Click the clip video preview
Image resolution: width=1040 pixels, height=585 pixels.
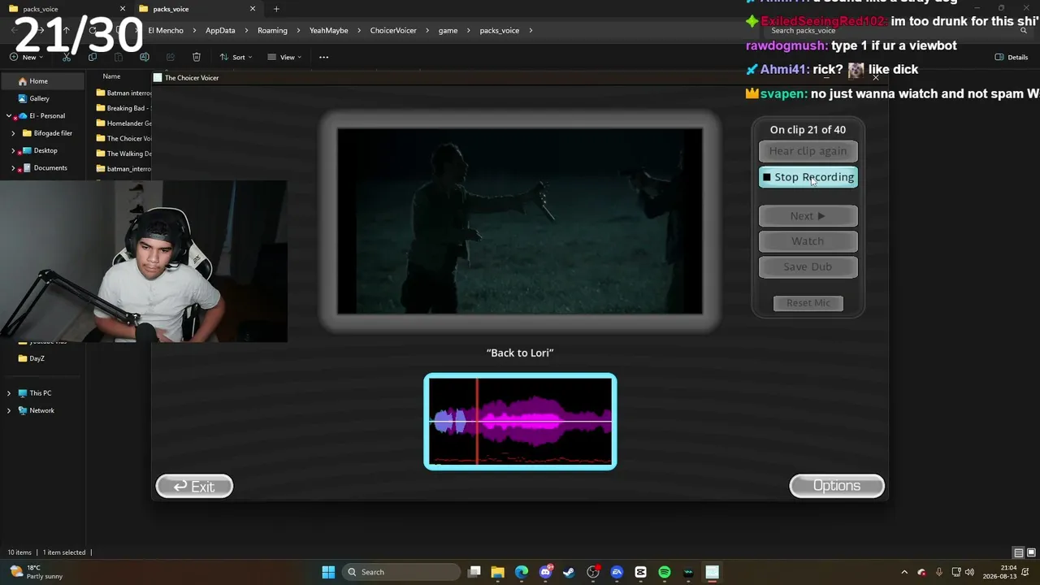tap(520, 221)
